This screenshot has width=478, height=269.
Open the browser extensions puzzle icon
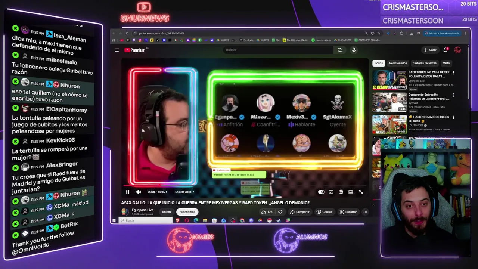click(x=402, y=33)
